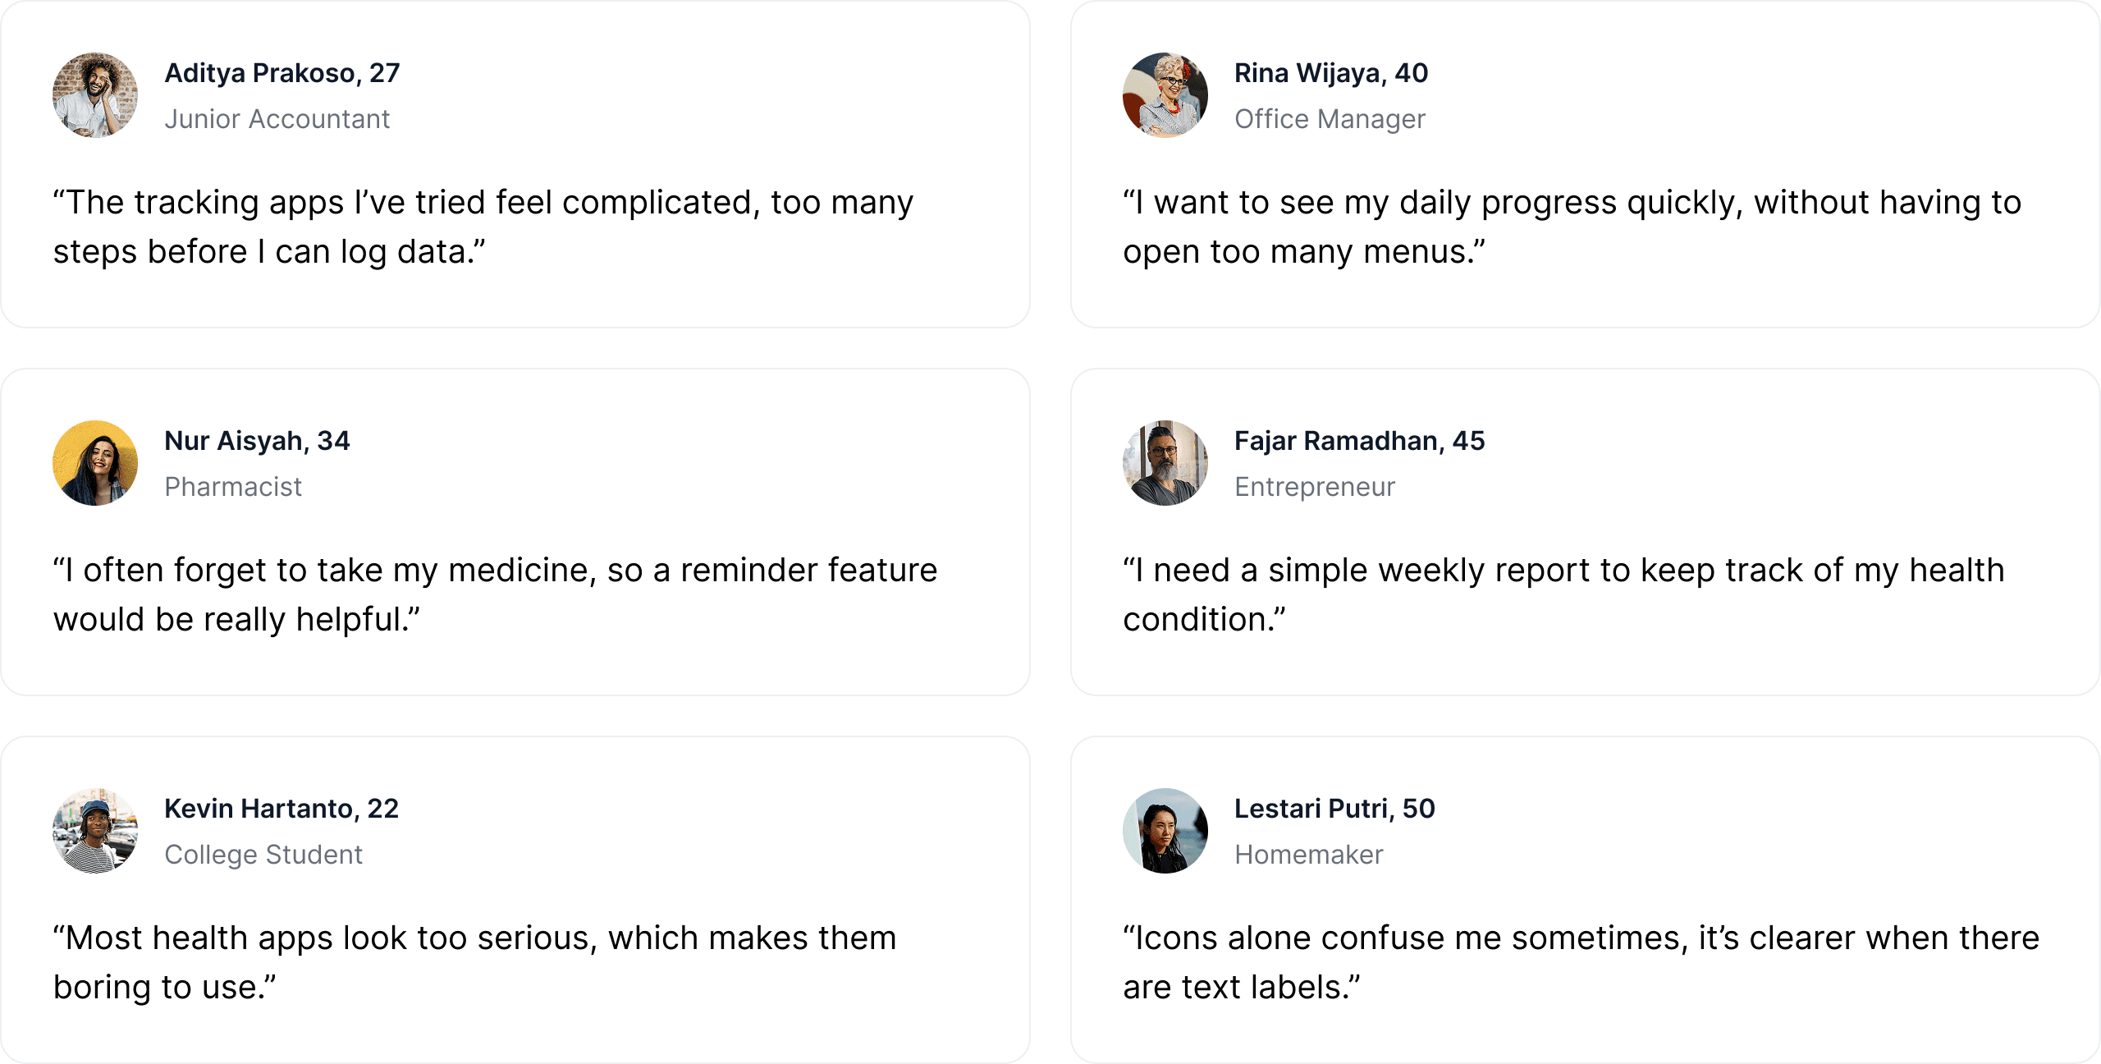Select the name Nur Aisyah, 34

(x=258, y=441)
